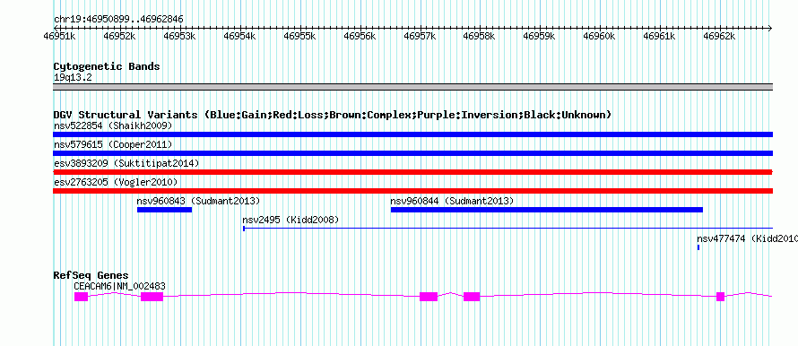This screenshot has height=346, width=798.
Task: Select the nsv960844 (Sudmant2013) blue bar
Action: pyautogui.click(x=547, y=210)
